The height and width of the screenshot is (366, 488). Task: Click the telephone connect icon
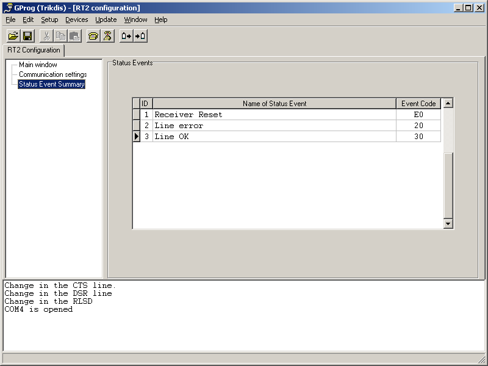pyautogui.click(x=93, y=36)
